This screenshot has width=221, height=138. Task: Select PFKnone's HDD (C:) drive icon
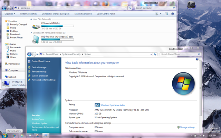(36, 27)
